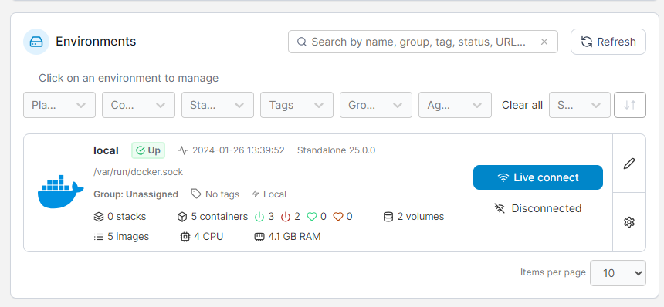Open the Platform filter dropdown
The height and width of the screenshot is (307, 664).
pos(59,105)
